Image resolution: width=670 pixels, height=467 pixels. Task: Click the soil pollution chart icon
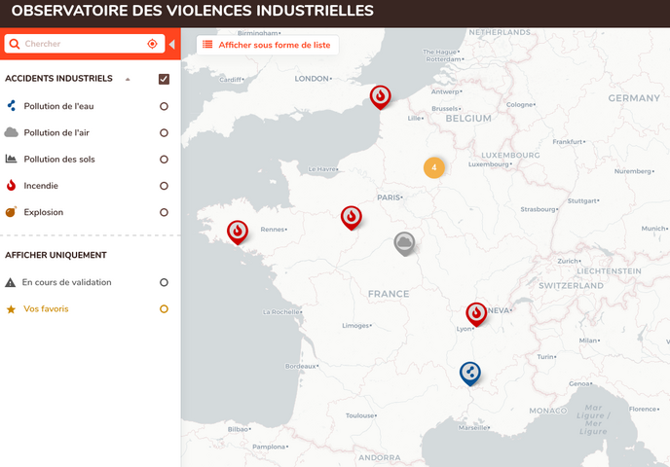coord(11,159)
